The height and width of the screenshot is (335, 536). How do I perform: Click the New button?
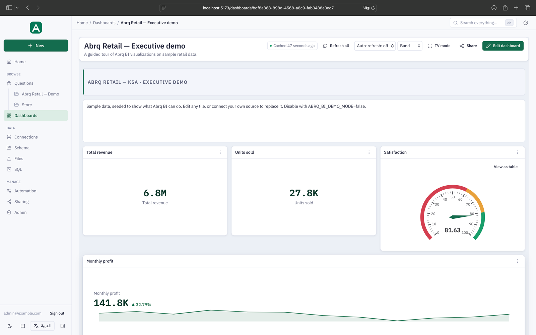click(36, 46)
